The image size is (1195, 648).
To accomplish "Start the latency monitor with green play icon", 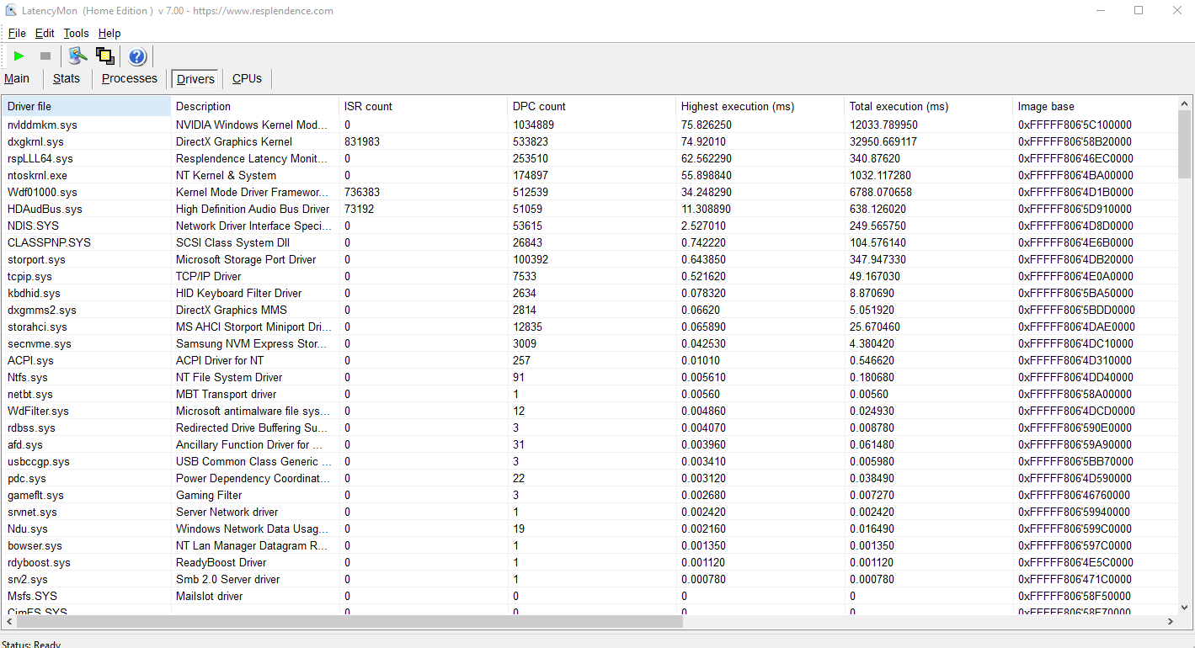I will click(19, 56).
